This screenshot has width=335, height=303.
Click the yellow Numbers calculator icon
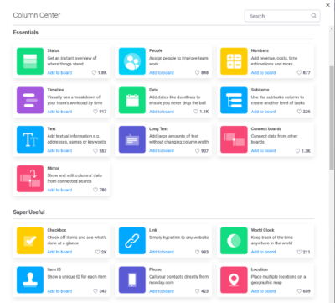pyautogui.click(x=234, y=61)
